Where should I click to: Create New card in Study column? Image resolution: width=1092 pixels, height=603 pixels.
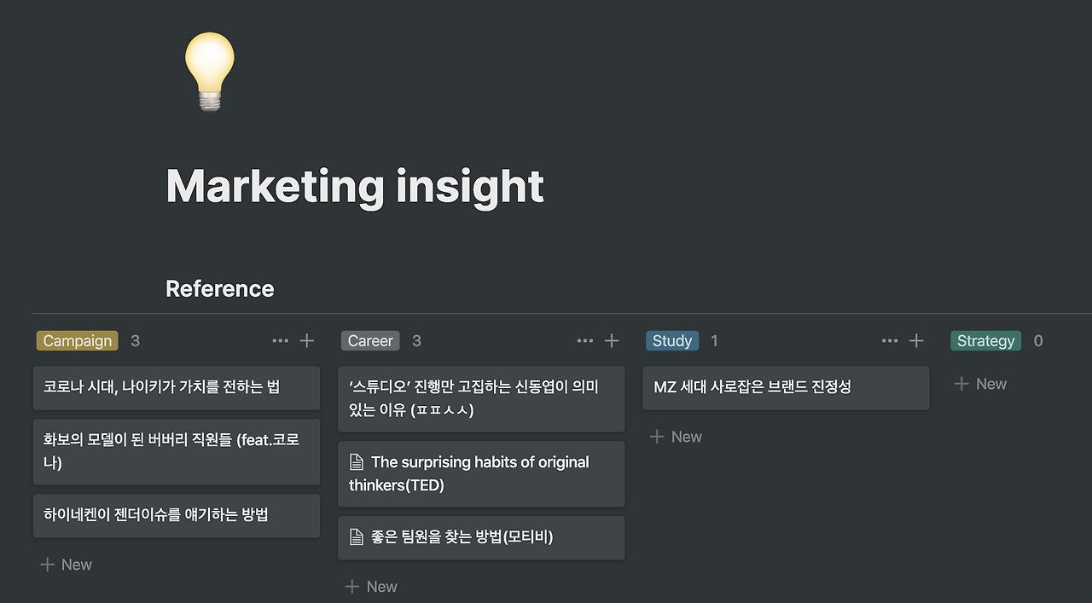click(x=676, y=437)
